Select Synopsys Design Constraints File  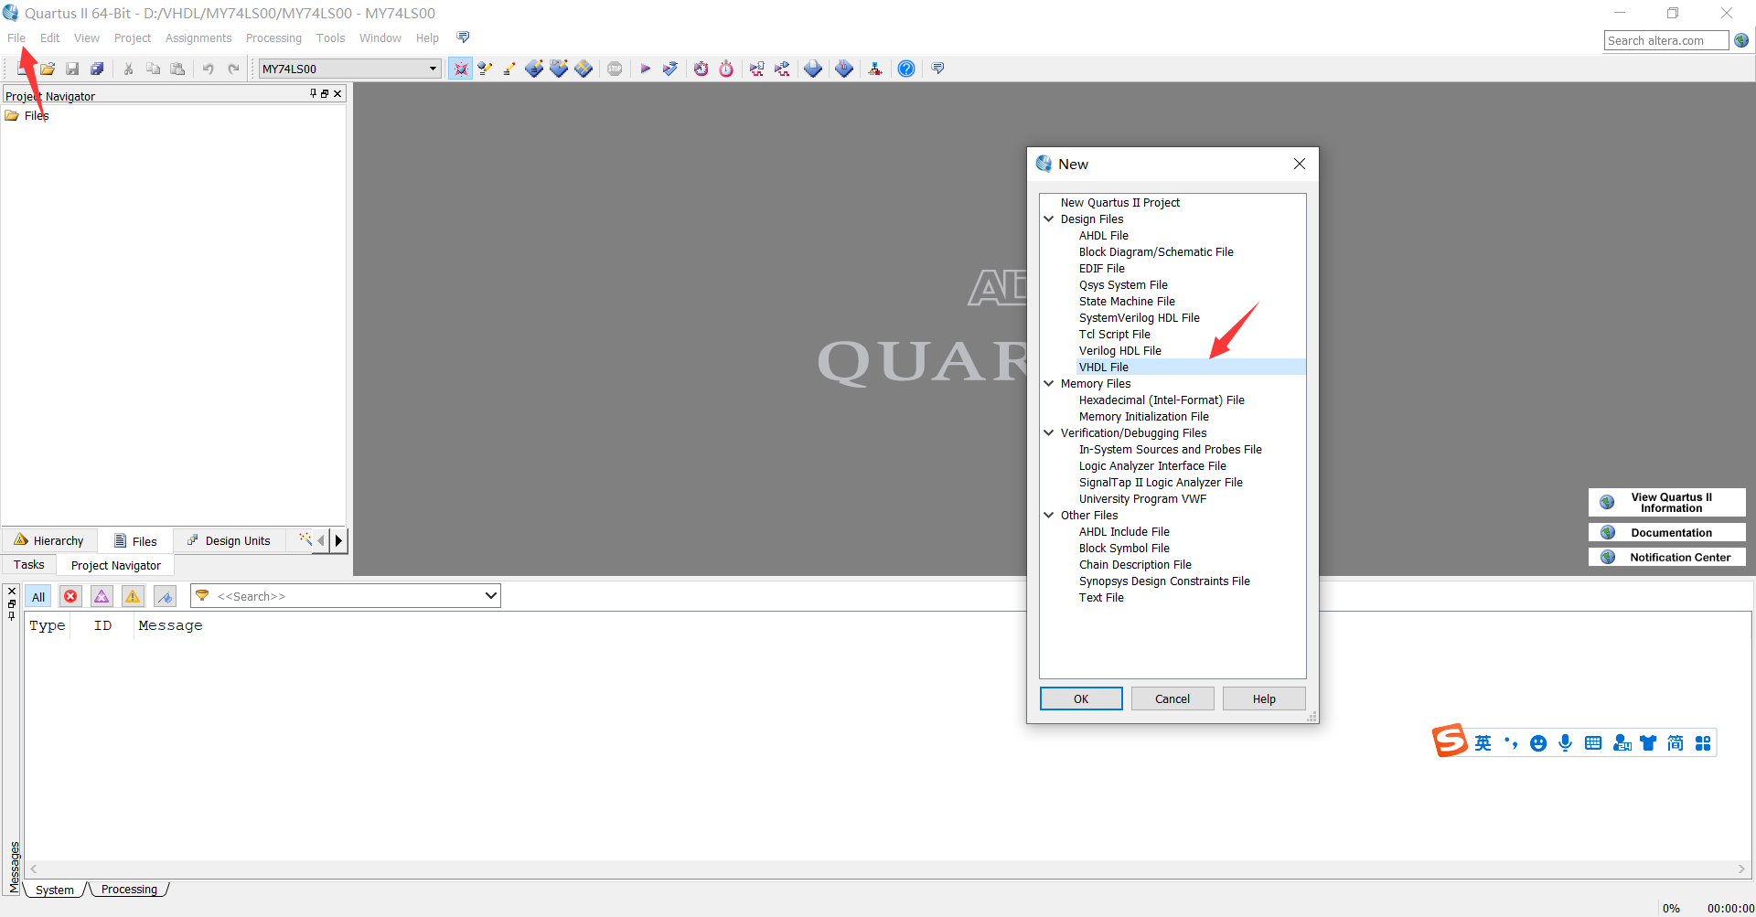pos(1164,581)
